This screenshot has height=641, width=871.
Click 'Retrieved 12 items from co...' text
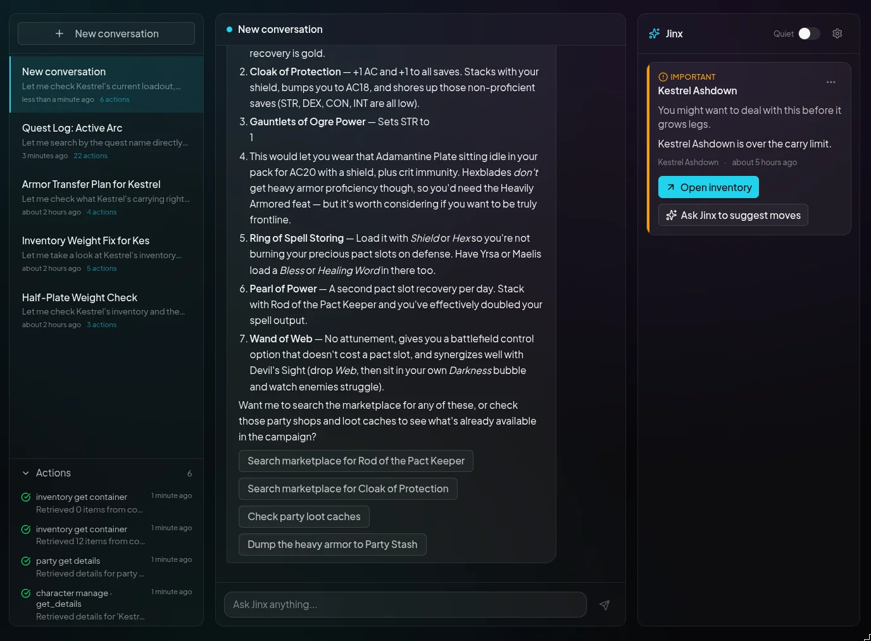[91, 541]
